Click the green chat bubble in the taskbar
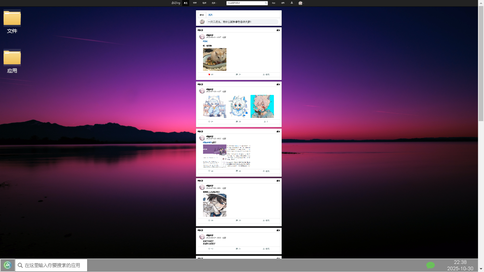 (x=430, y=265)
